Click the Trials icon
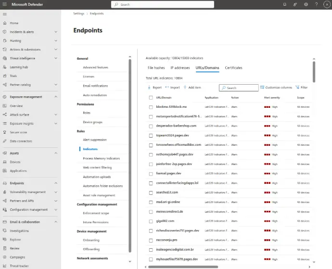Image resolution: width=332 pixels, height=269 pixels. point(5,76)
